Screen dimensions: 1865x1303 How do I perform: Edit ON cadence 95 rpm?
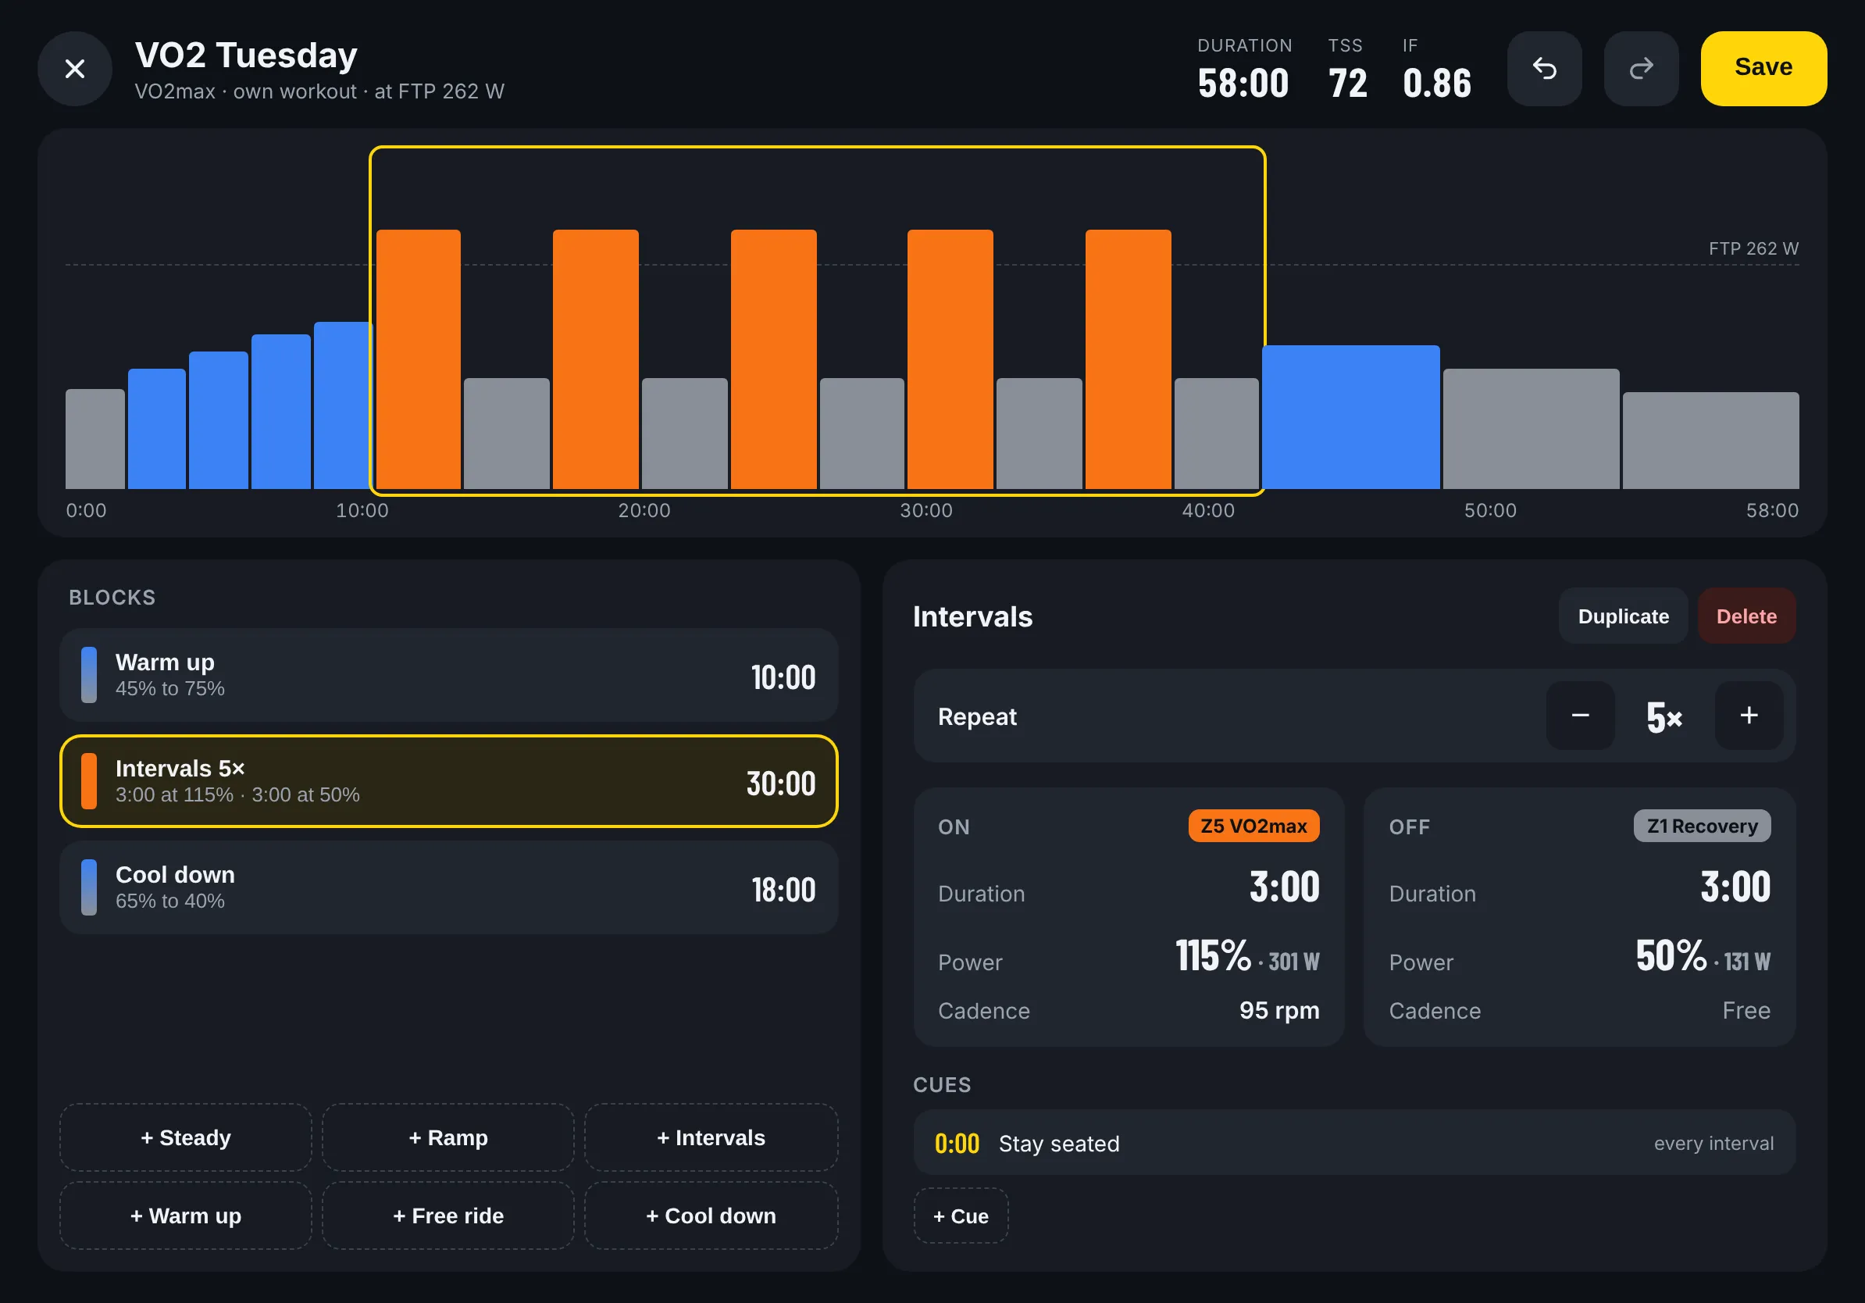[x=1279, y=1011]
